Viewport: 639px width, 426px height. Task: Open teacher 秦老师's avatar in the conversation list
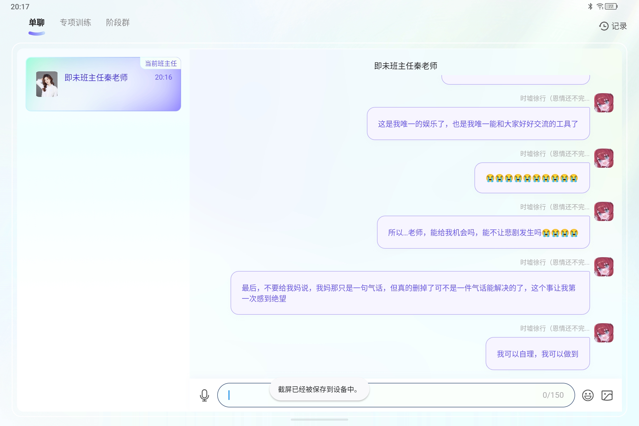click(47, 84)
